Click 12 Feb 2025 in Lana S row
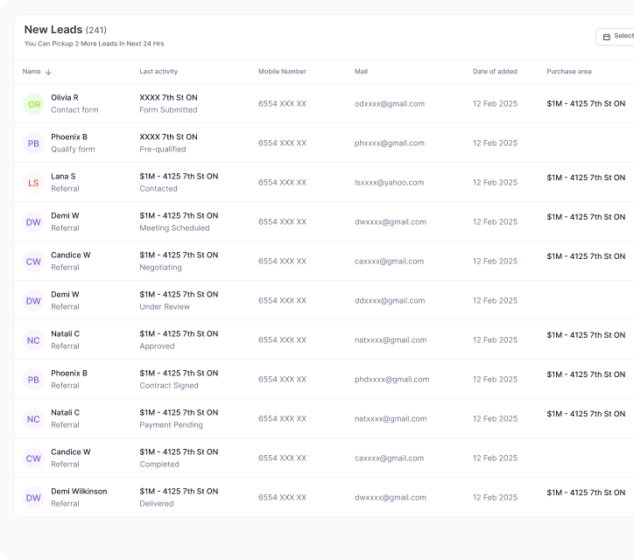 click(x=495, y=183)
